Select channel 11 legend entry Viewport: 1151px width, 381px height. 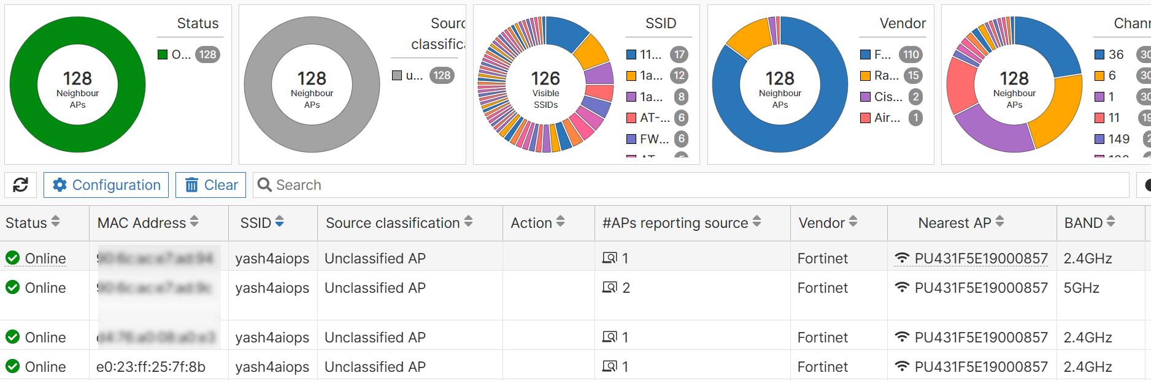[1123, 118]
